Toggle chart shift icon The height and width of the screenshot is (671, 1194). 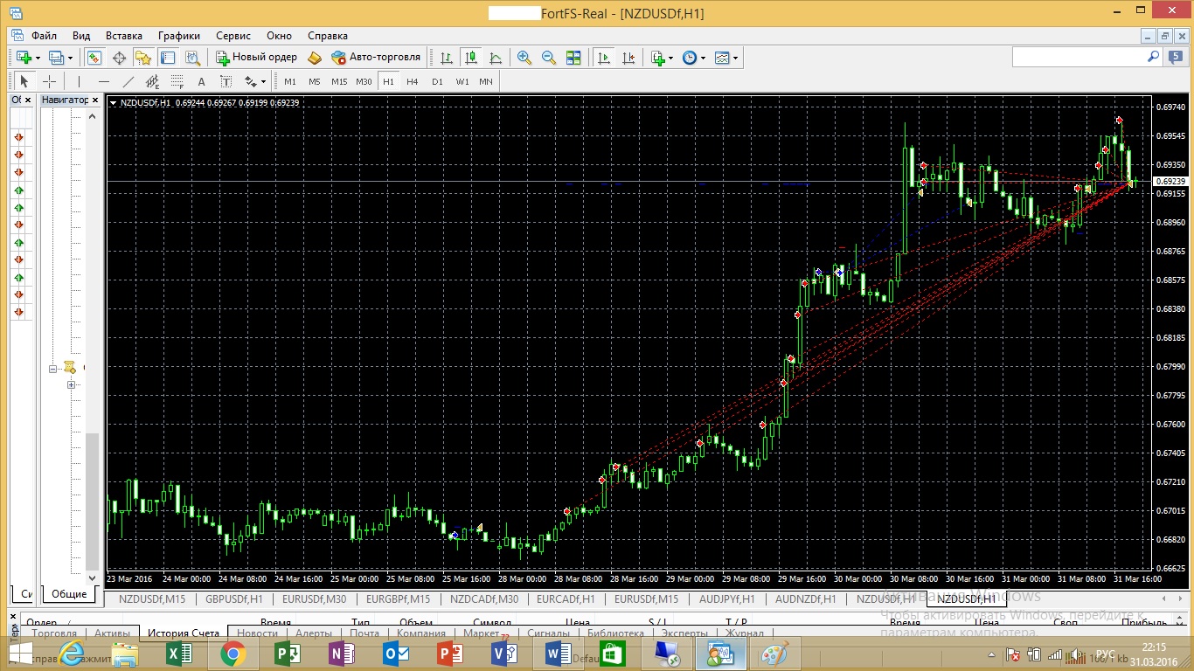pyautogui.click(x=628, y=58)
